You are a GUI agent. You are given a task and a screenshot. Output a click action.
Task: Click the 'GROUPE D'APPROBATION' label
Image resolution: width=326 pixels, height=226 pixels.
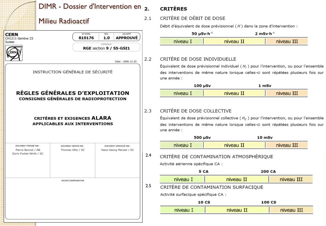73,181
